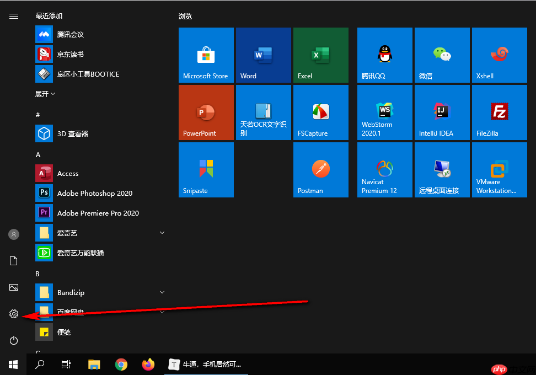Open the Microsoft Store tile
This screenshot has width=536, height=375.
(x=206, y=55)
